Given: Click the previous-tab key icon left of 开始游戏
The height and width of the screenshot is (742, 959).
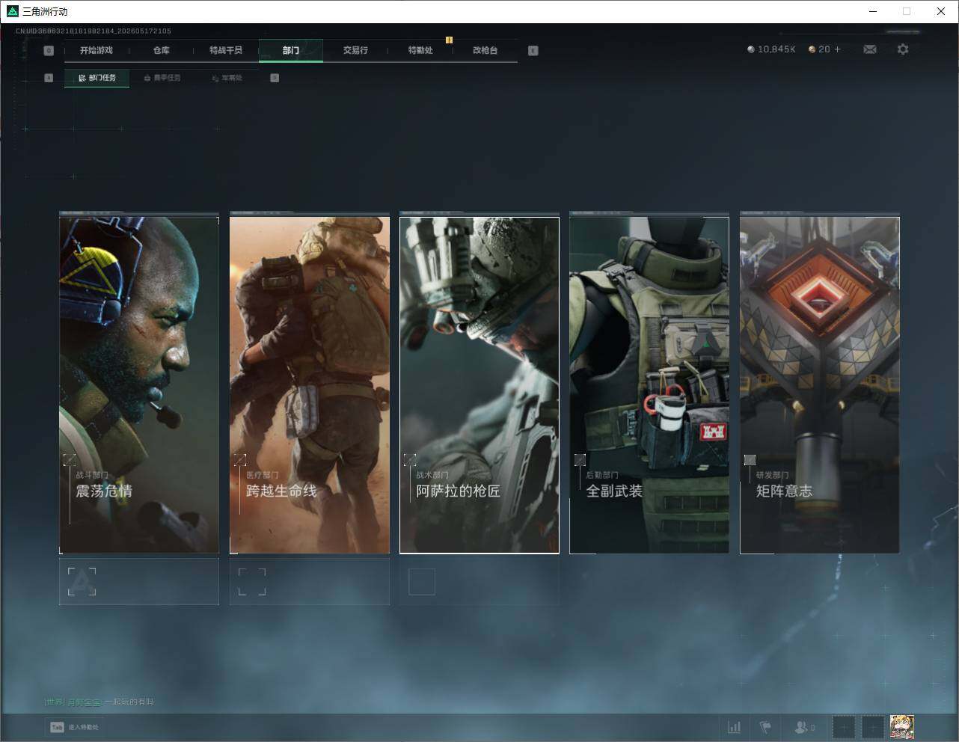Looking at the screenshot, I should [49, 50].
